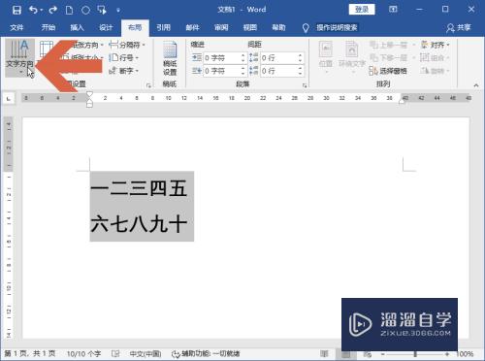Open the 纸张方向 orientation dropdown

pyautogui.click(x=85, y=45)
